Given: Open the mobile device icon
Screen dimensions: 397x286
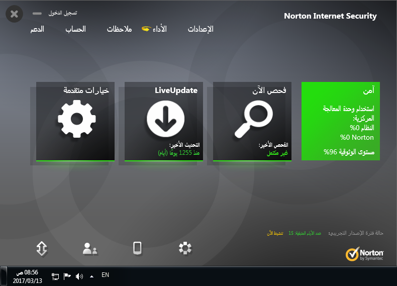Looking at the screenshot, I should coord(137,248).
